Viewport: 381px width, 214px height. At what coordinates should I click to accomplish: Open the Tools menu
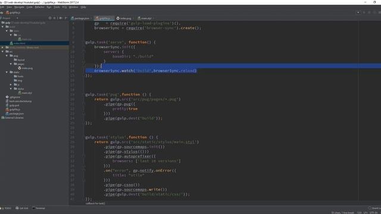57,7
